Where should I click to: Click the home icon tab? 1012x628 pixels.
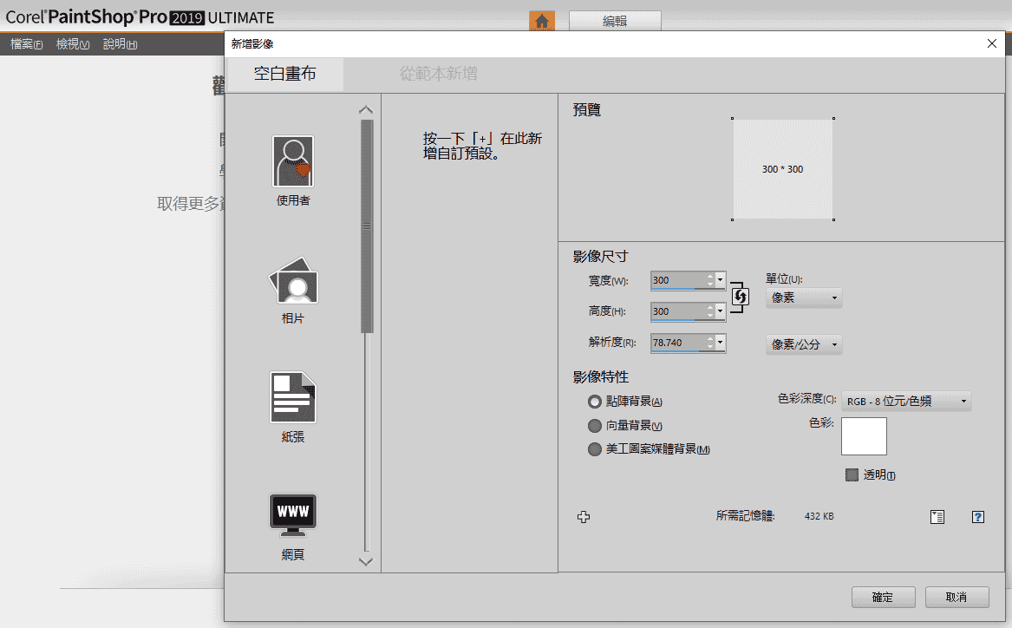(542, 22)
